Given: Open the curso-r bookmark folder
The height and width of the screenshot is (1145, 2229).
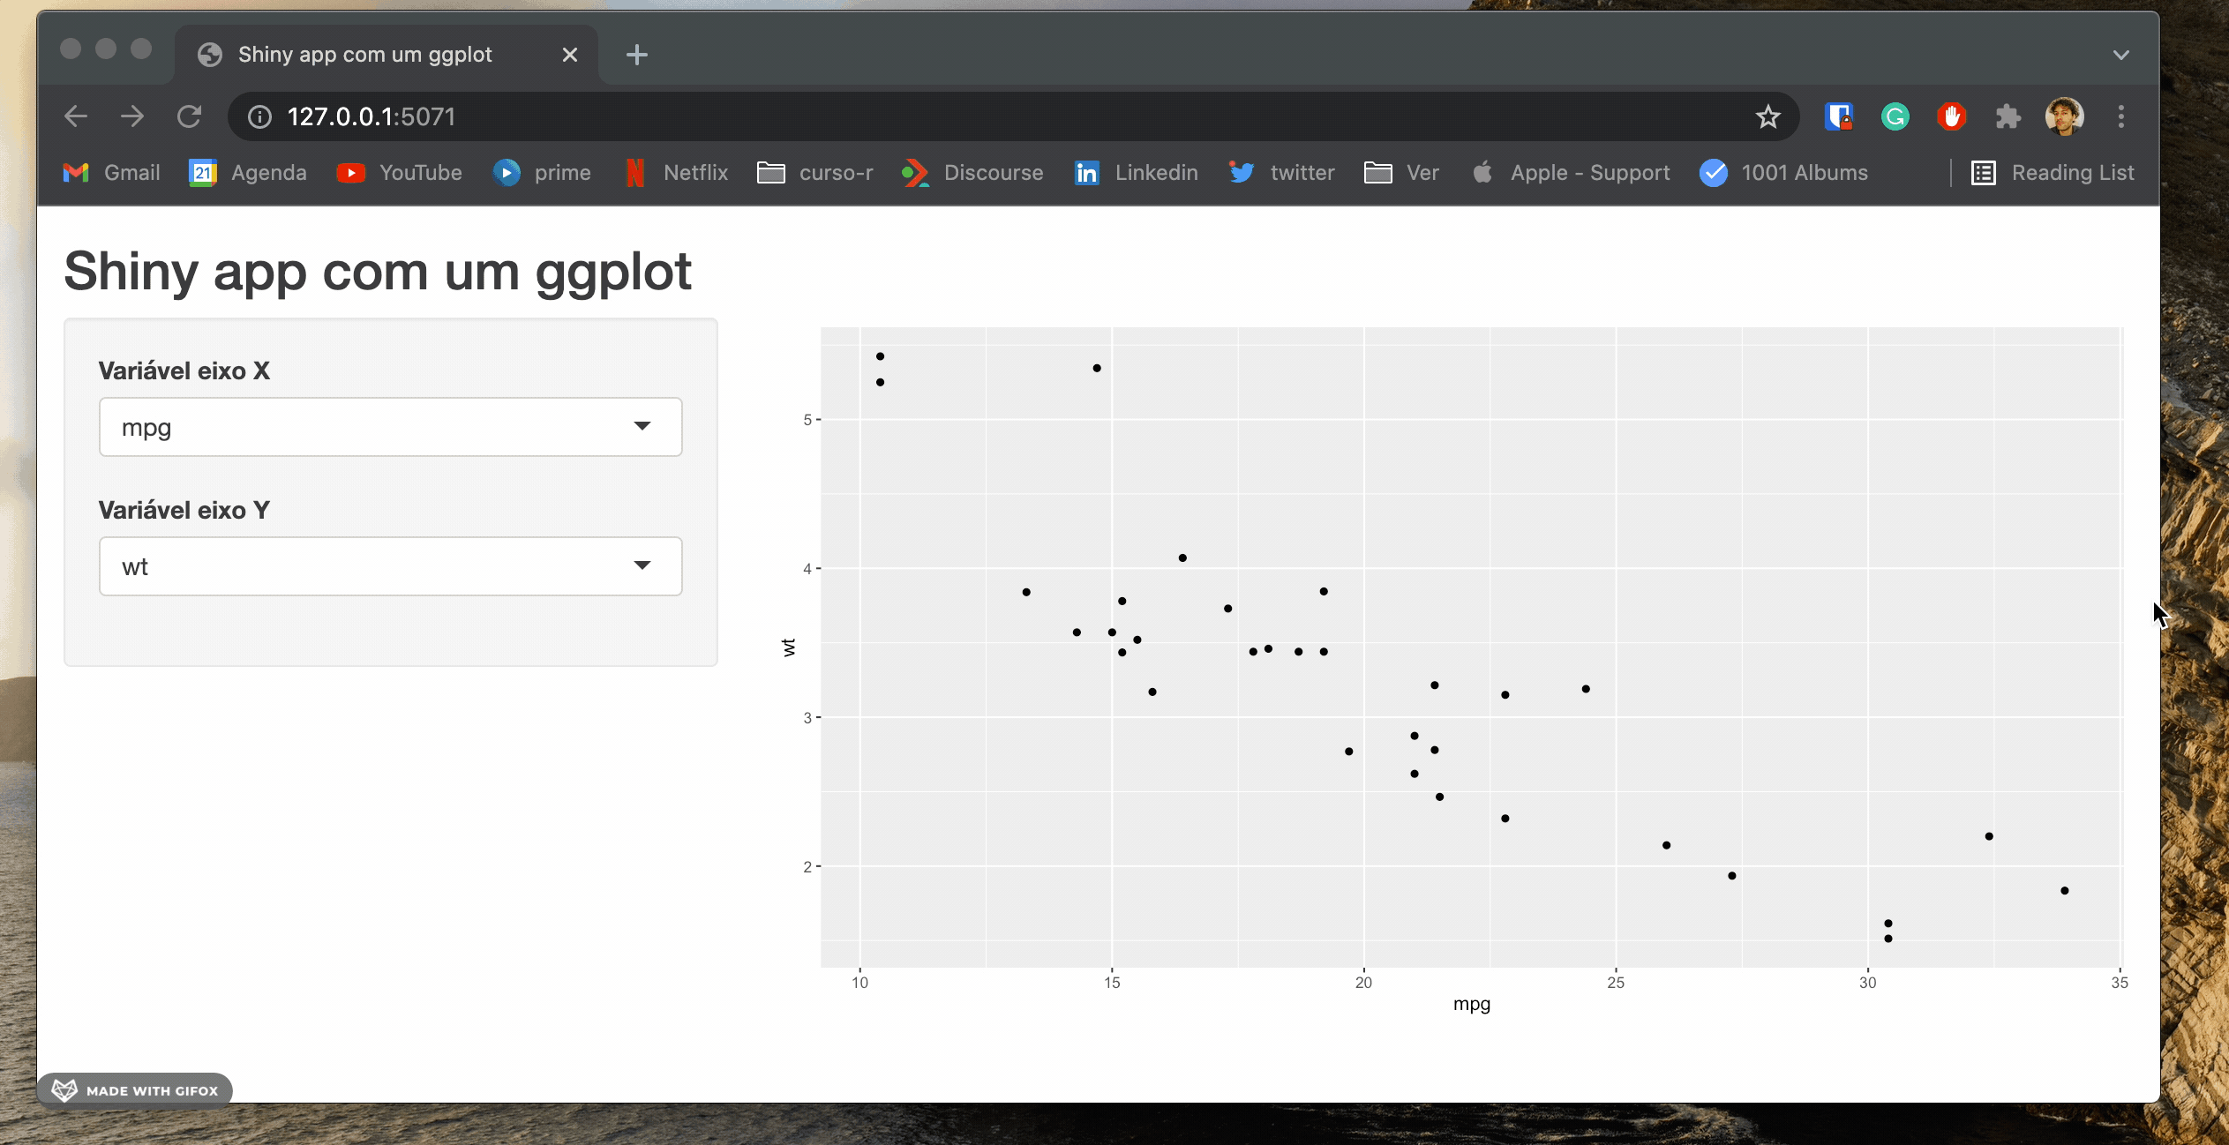Looking at the screenshot, I should pos(815,173).
